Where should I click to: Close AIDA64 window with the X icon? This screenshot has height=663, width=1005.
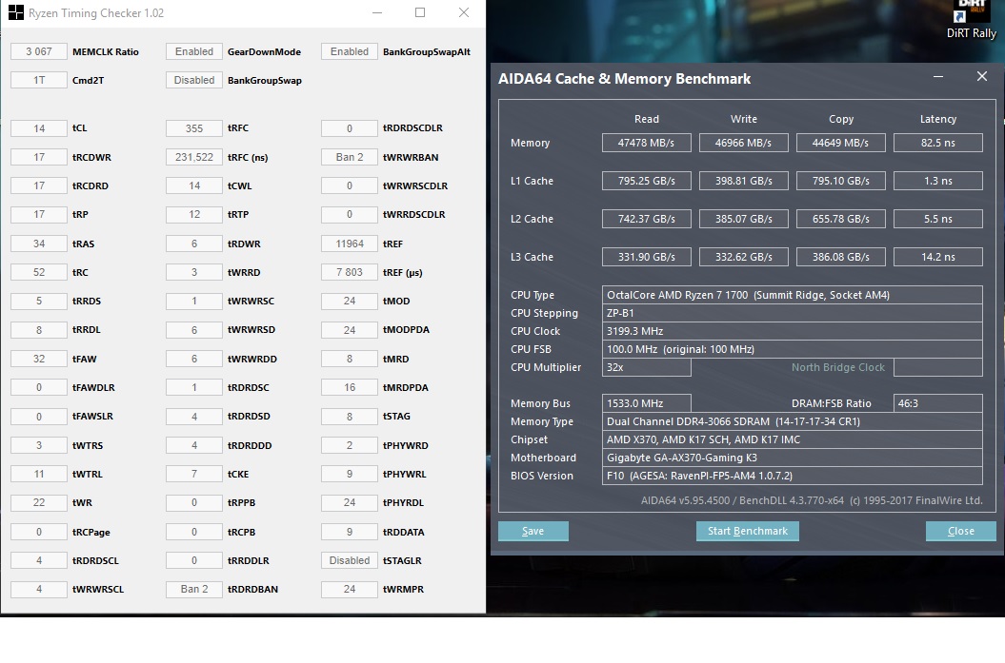click(x=981, y=77)
